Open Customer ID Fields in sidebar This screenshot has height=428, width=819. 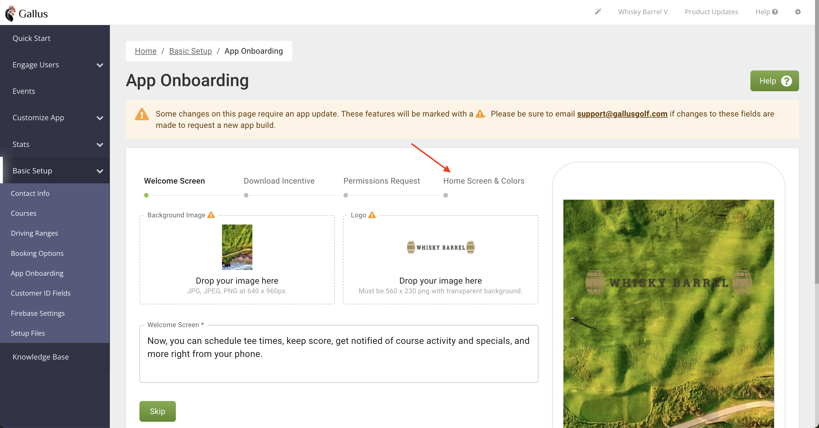point(55,293)
